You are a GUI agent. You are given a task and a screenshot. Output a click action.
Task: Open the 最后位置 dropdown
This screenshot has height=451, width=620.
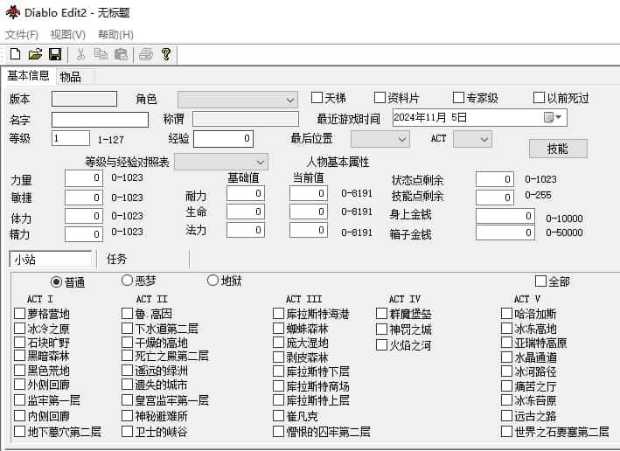coord(380,139)
